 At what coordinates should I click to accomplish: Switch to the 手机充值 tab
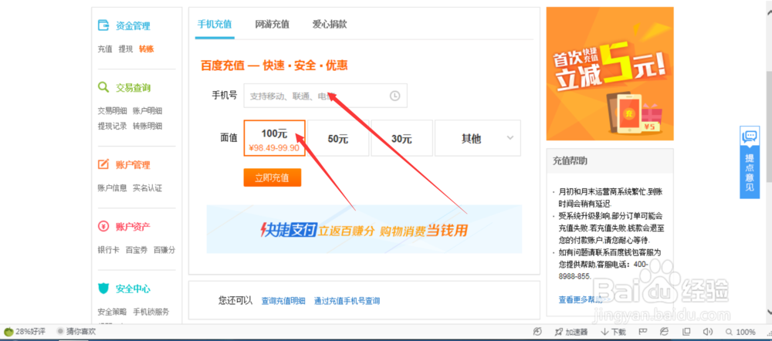214,24
